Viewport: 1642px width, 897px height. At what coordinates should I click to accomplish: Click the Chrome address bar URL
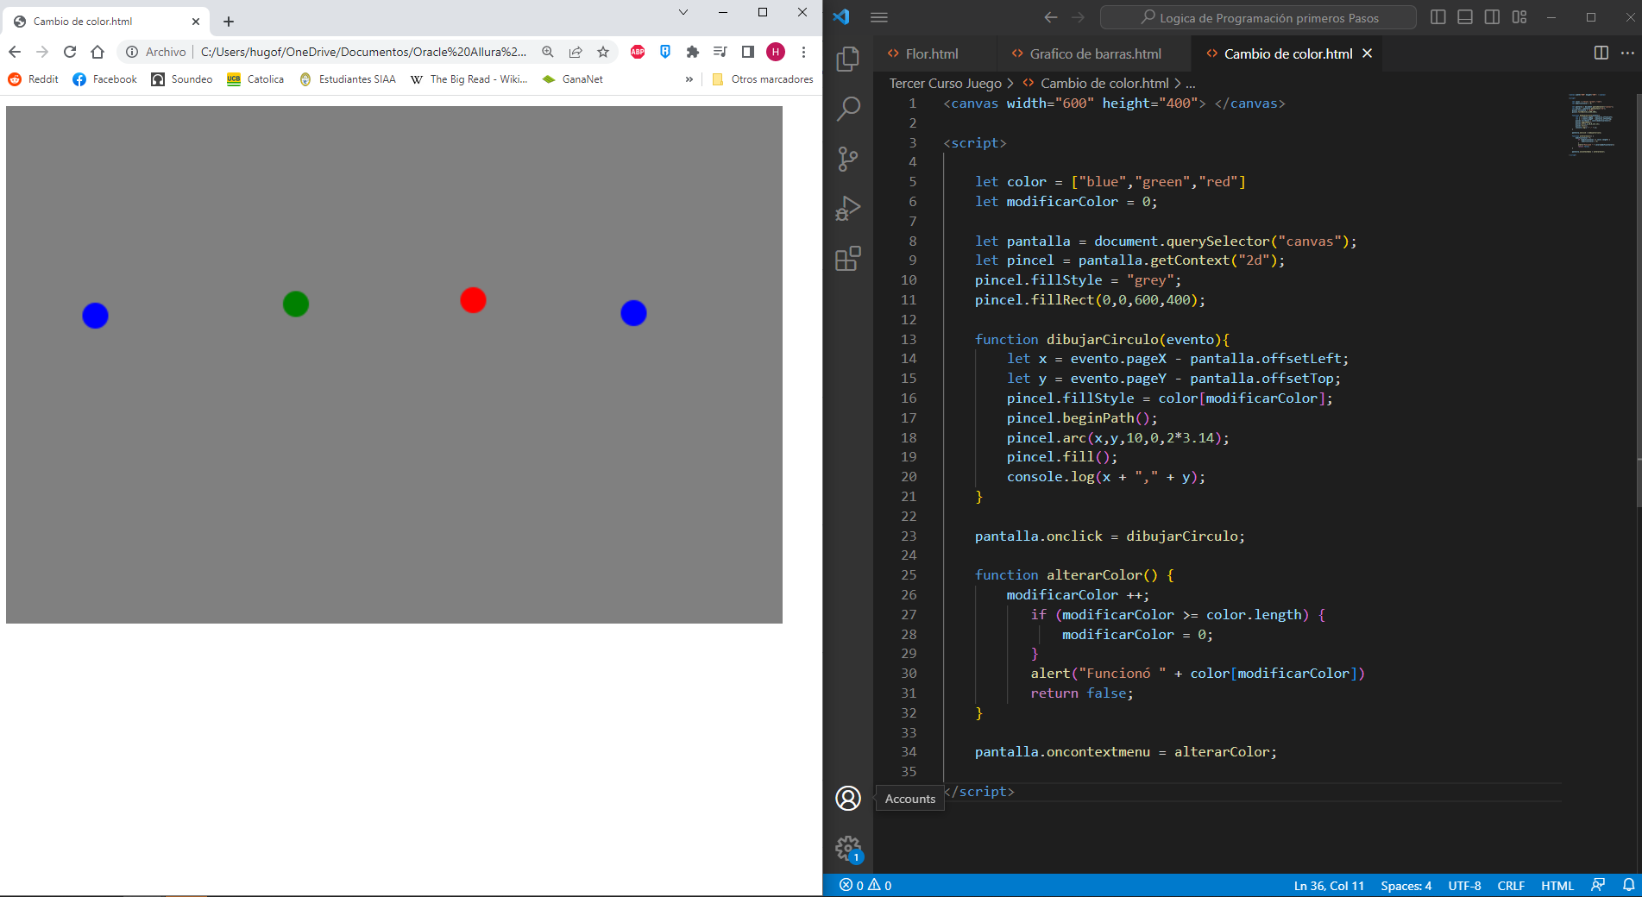[363, 52]
